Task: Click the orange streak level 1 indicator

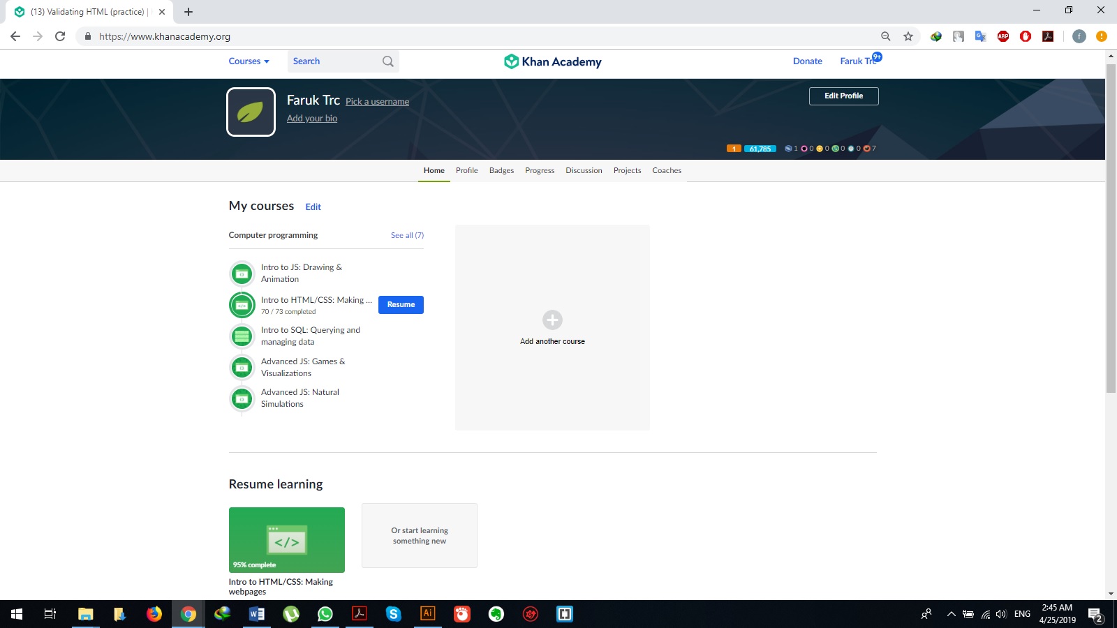Action: (734, 149)
